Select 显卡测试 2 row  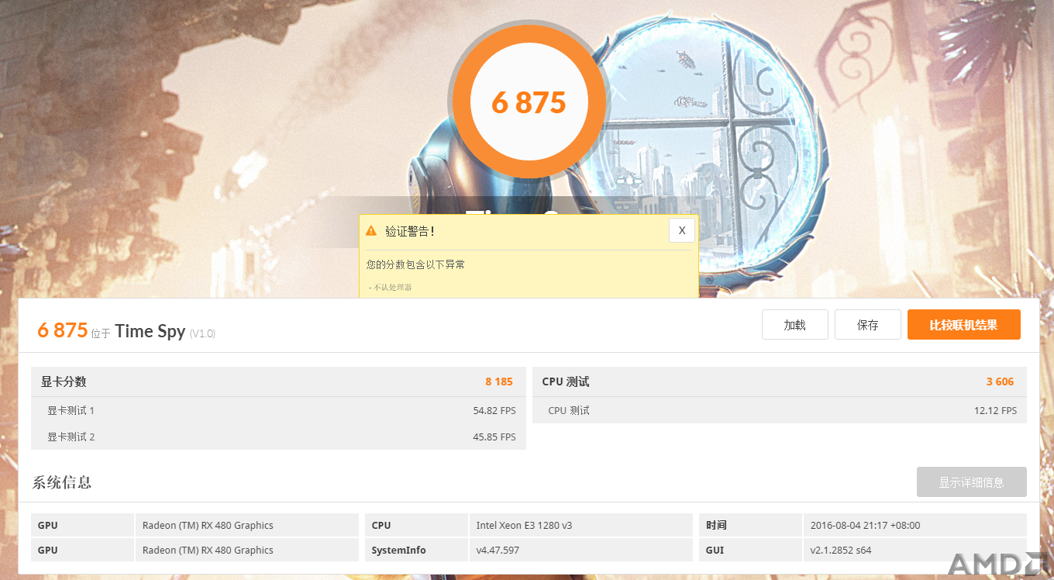[278, 437]
